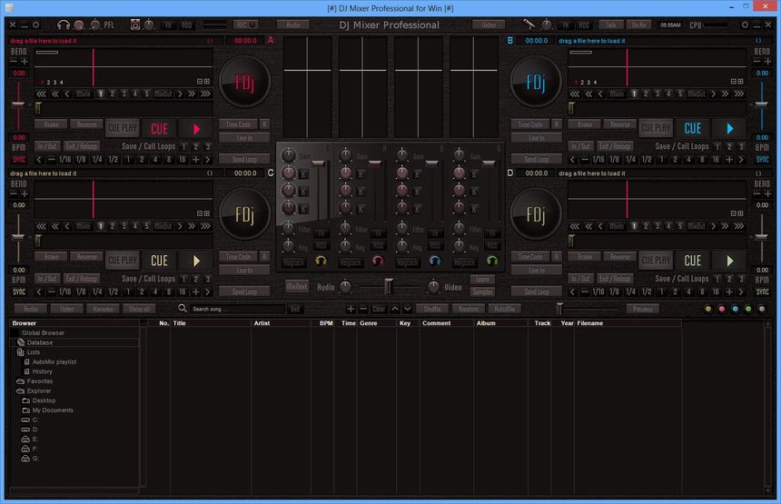Toggle blue headphone cue for mixer channel B
Screen dimensions: 781x504
tap(434, 261)
